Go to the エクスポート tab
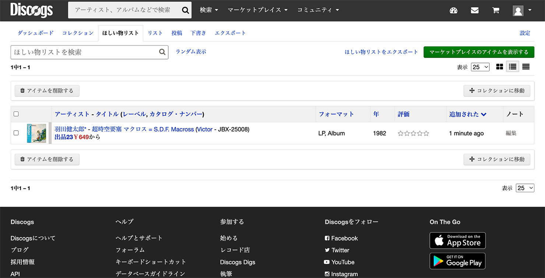This screenshot has width=545, height=278. click(x=230, y=33)
